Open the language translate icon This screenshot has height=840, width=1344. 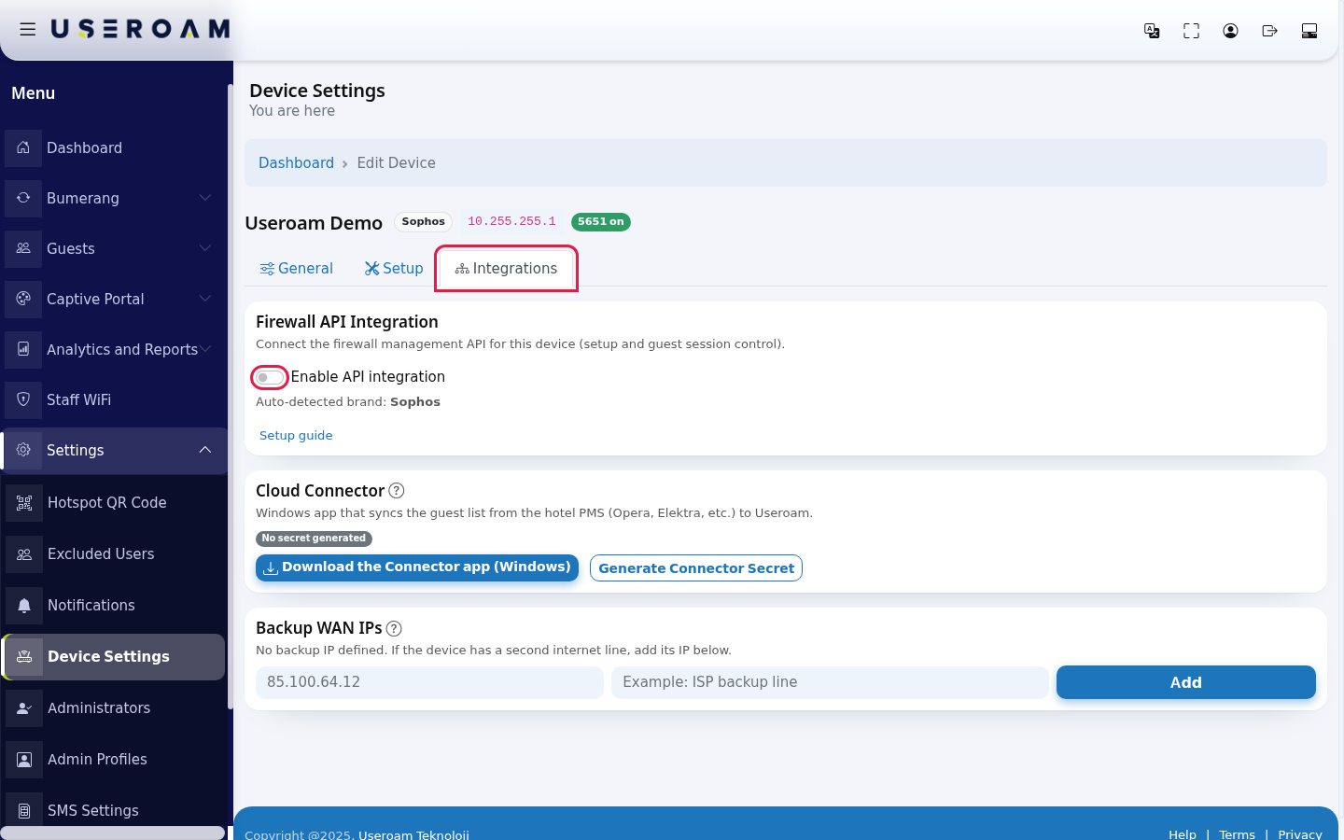[1153, 31]
